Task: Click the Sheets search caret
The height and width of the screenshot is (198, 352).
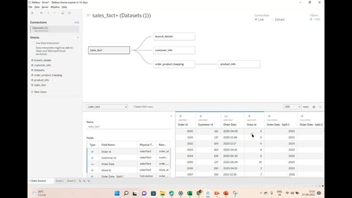Action: [78, 37]
